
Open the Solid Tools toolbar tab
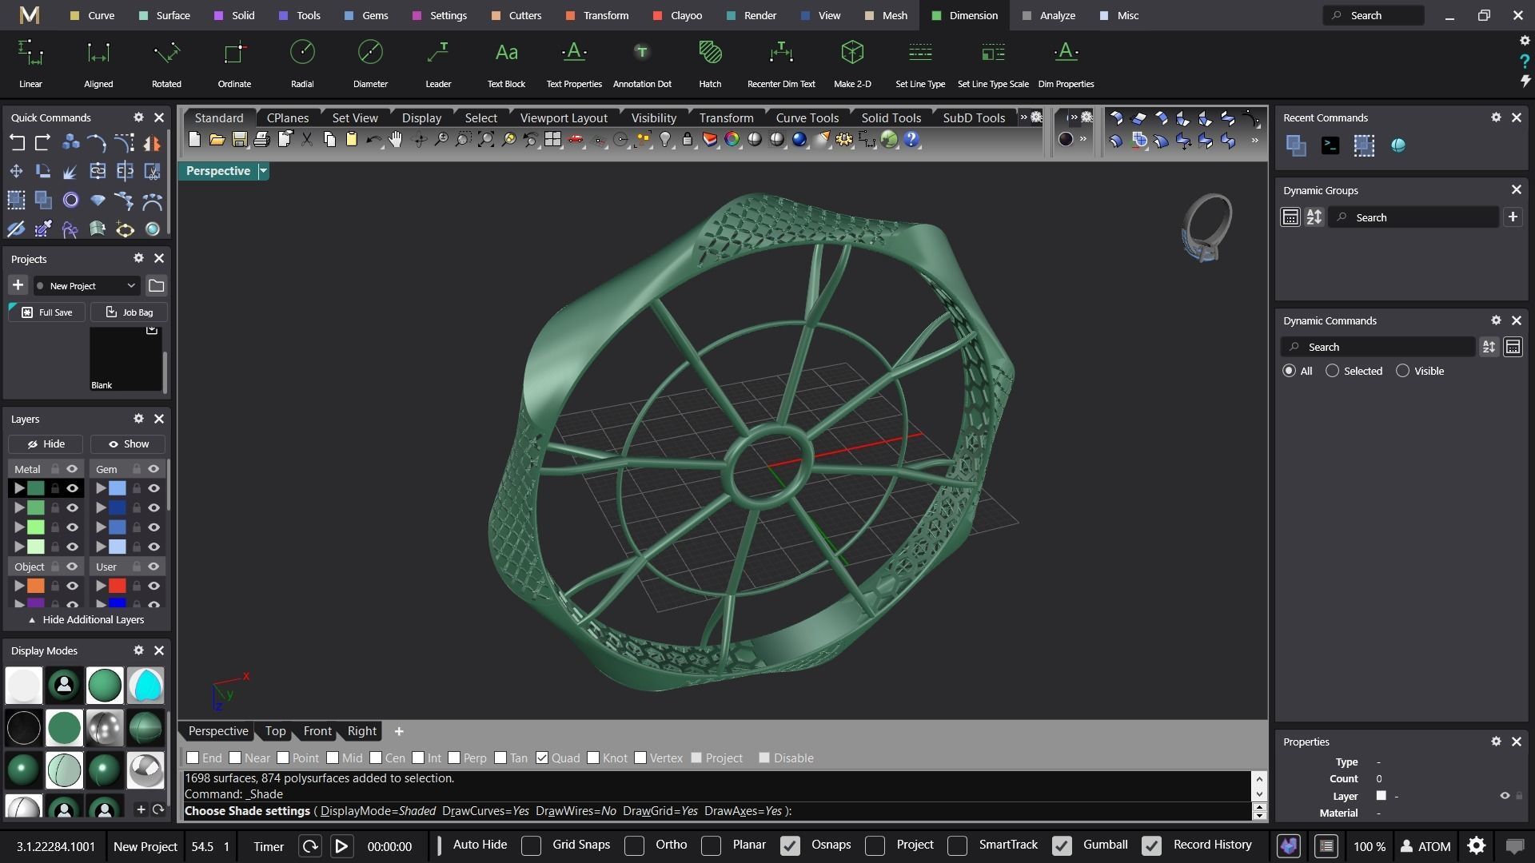tap(891, 117)
